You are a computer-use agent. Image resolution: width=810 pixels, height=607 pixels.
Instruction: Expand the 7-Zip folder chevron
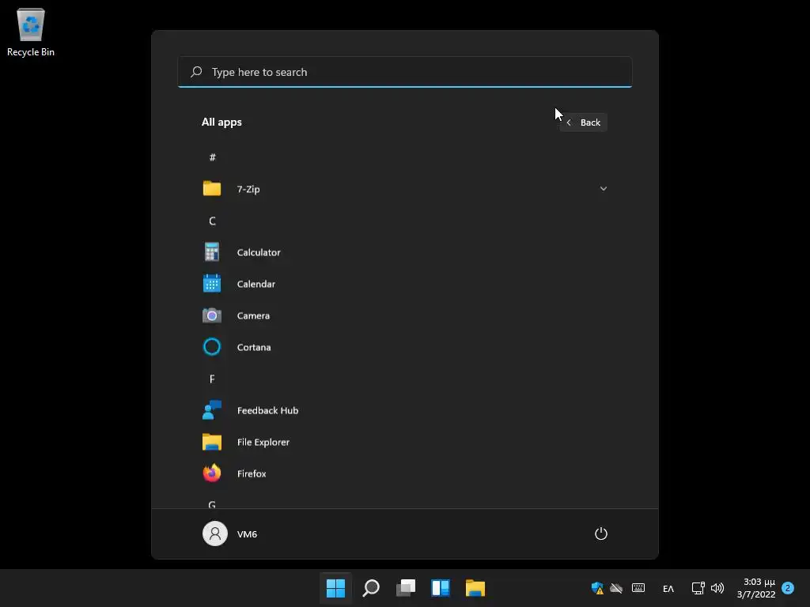pos(603,189)
